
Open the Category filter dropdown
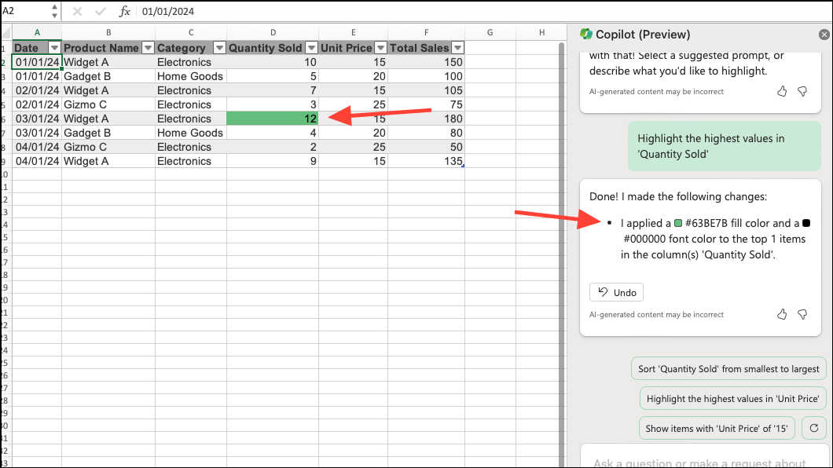[219, 48]
